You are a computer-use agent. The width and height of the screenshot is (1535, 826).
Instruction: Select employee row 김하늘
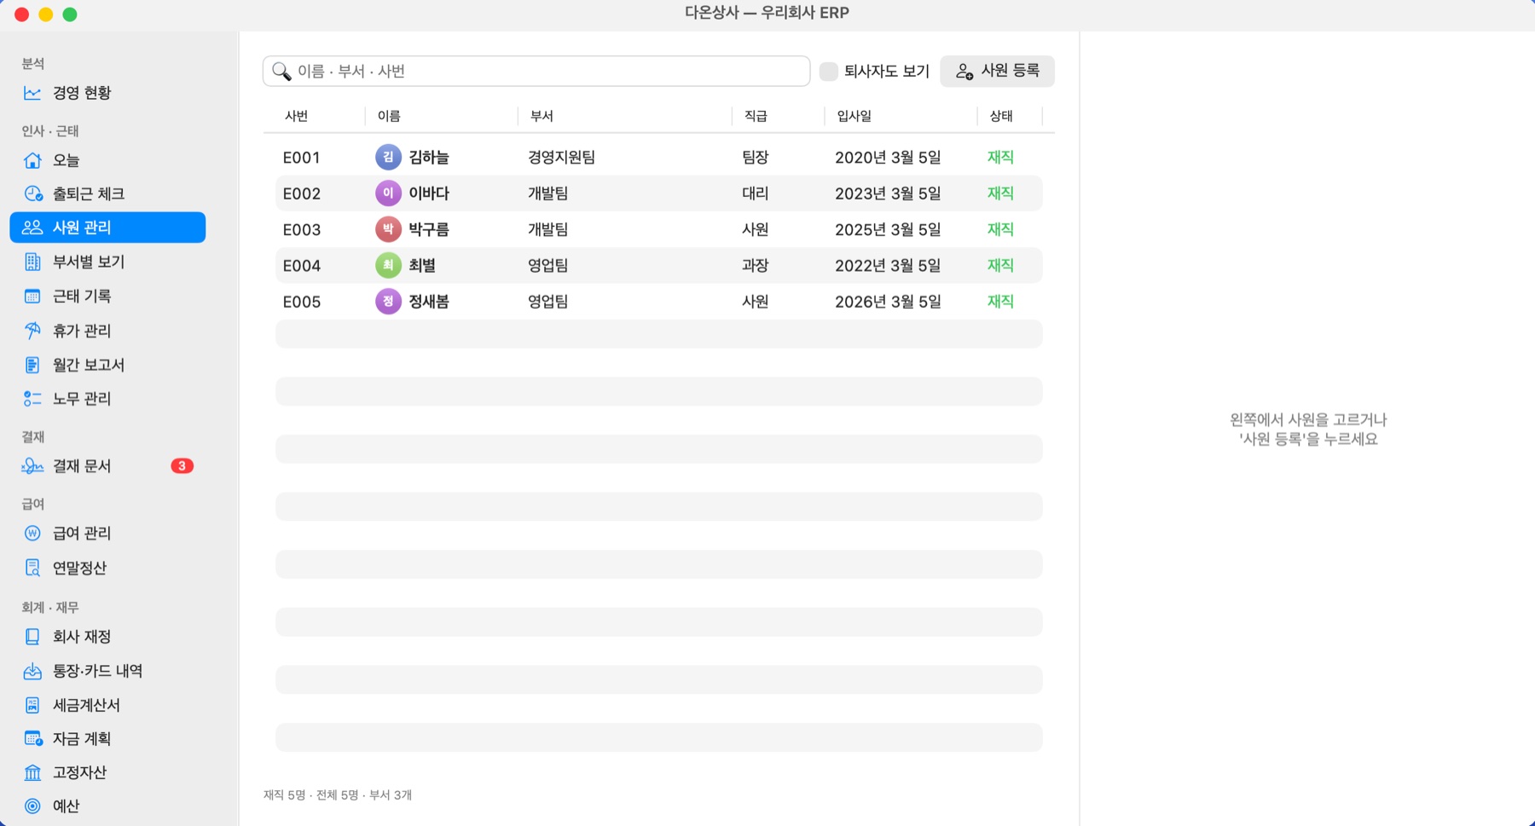point(658,158)
